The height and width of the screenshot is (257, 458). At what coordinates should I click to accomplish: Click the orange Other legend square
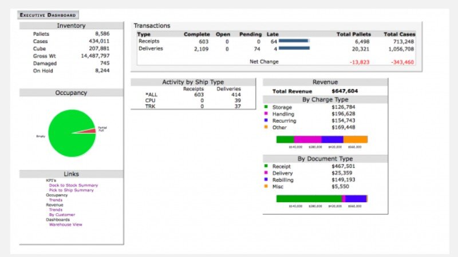(x=266, y=127)
